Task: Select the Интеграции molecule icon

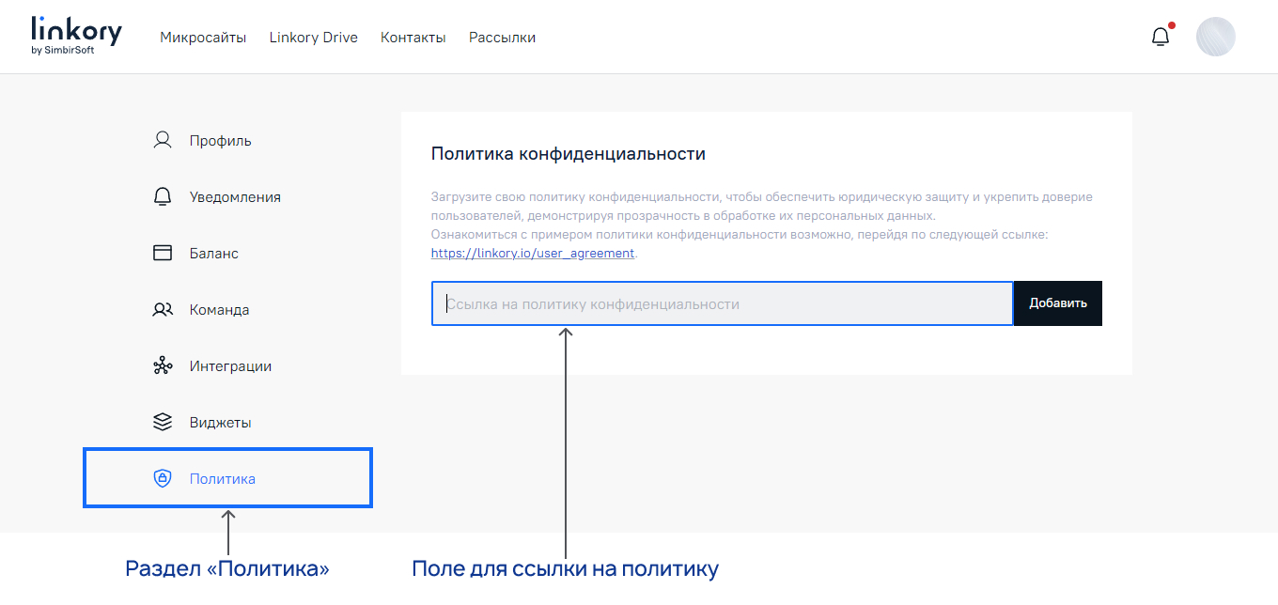Action: 161,365
